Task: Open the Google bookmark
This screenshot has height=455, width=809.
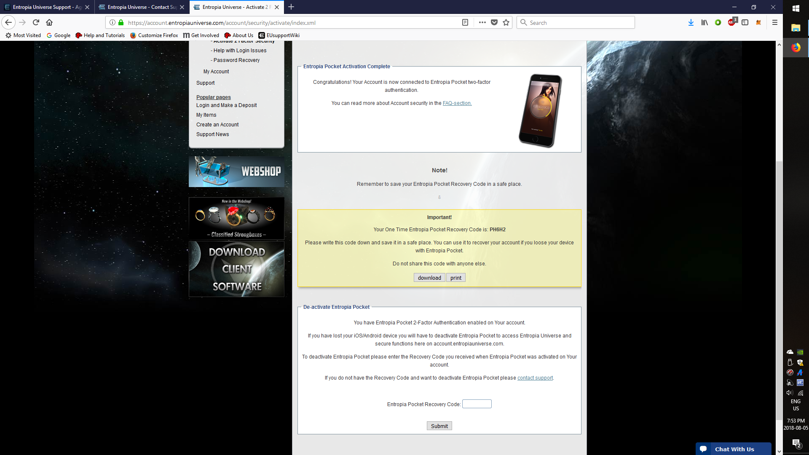Action: [x=59, y=35]
